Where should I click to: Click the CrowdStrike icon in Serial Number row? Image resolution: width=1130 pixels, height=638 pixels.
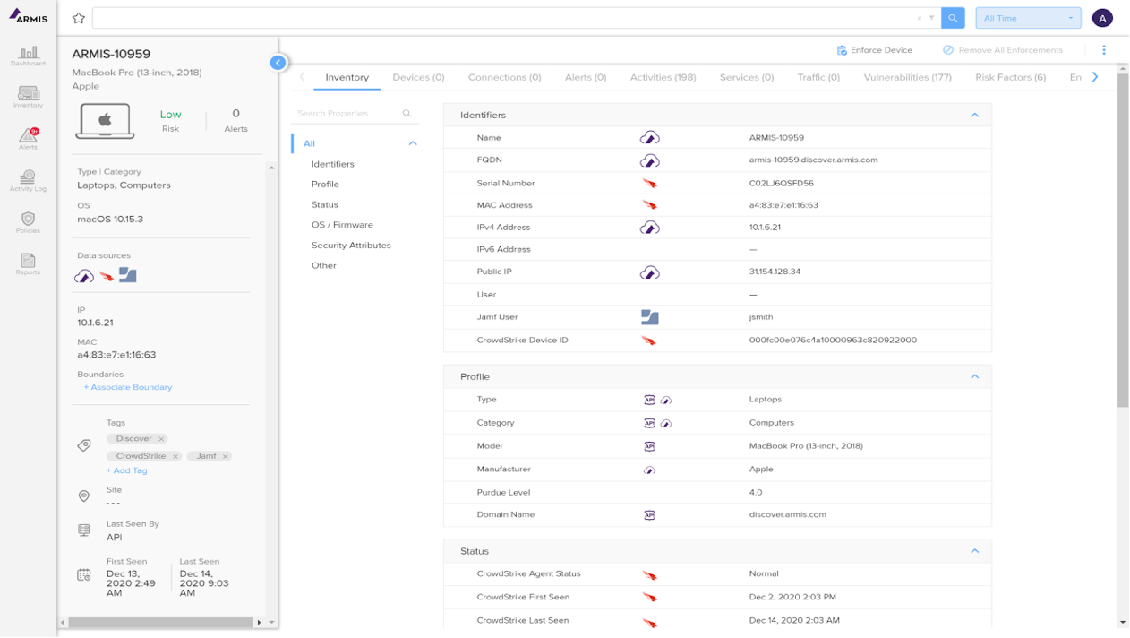[650, 183]
